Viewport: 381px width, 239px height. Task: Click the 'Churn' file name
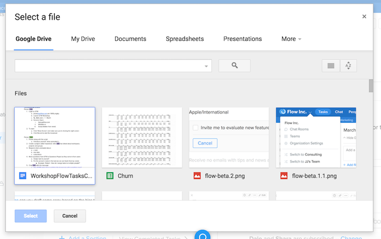125,176
